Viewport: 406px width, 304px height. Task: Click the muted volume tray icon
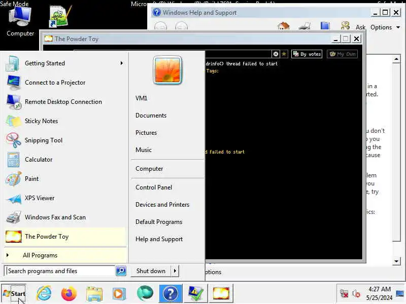[x=356, y=294]
